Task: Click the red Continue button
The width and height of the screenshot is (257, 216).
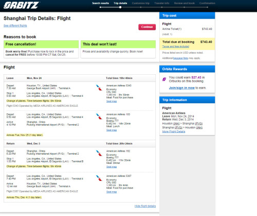Action: (147, 27)
